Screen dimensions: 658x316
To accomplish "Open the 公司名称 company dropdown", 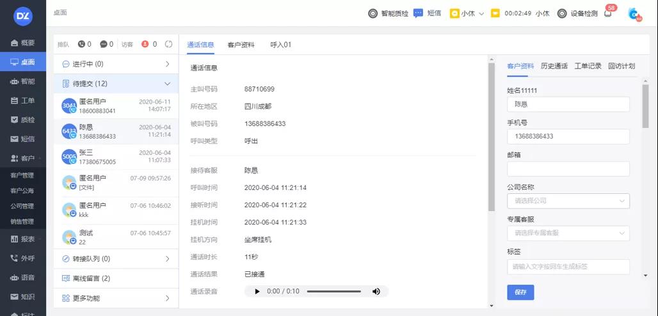I will coord(568,201).
